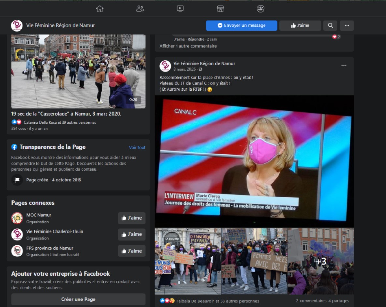Screen dimensions: 386x307
Task: Go to the Facebook Home icon
Action: (100, 9)
